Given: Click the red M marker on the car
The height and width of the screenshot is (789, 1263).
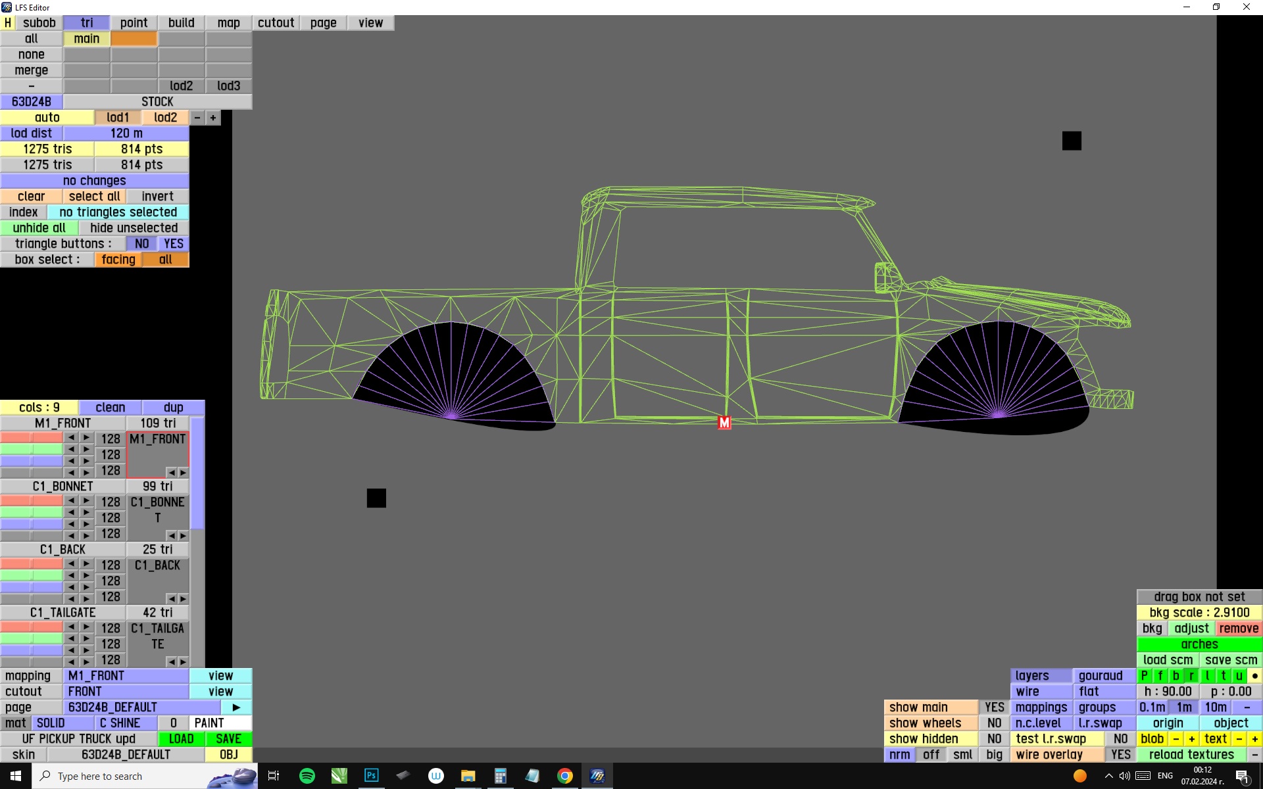Looking at the screenshot, I should [724, 423].
